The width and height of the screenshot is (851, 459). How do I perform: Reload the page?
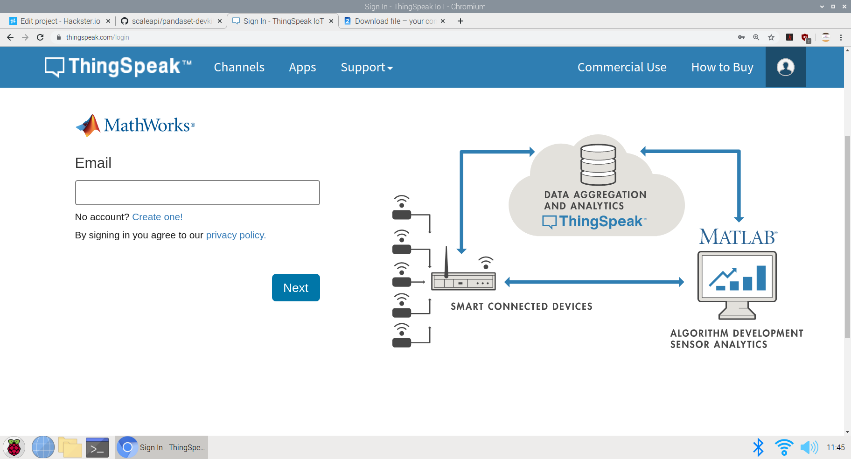40,37
